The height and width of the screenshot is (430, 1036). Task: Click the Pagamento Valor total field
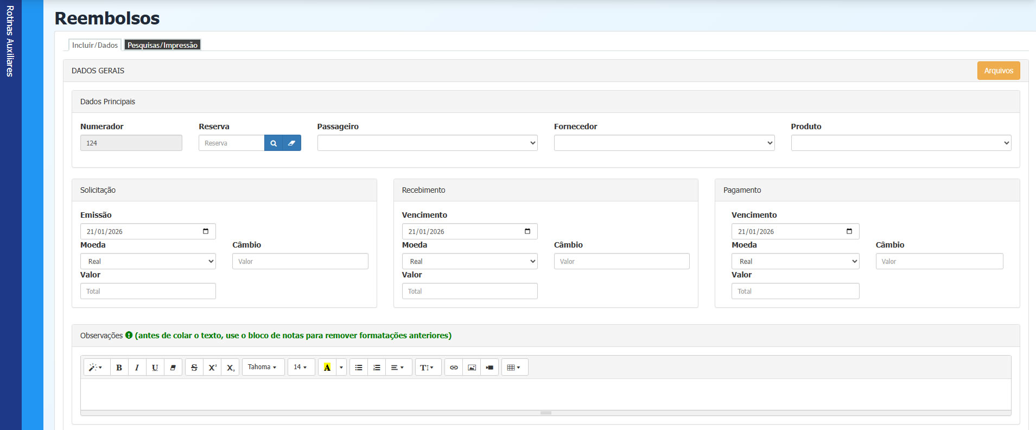[796, 291]
